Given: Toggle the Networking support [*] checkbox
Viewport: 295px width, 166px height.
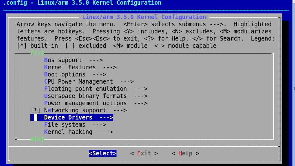Looking at the screenshot, I should pos(35,110).
